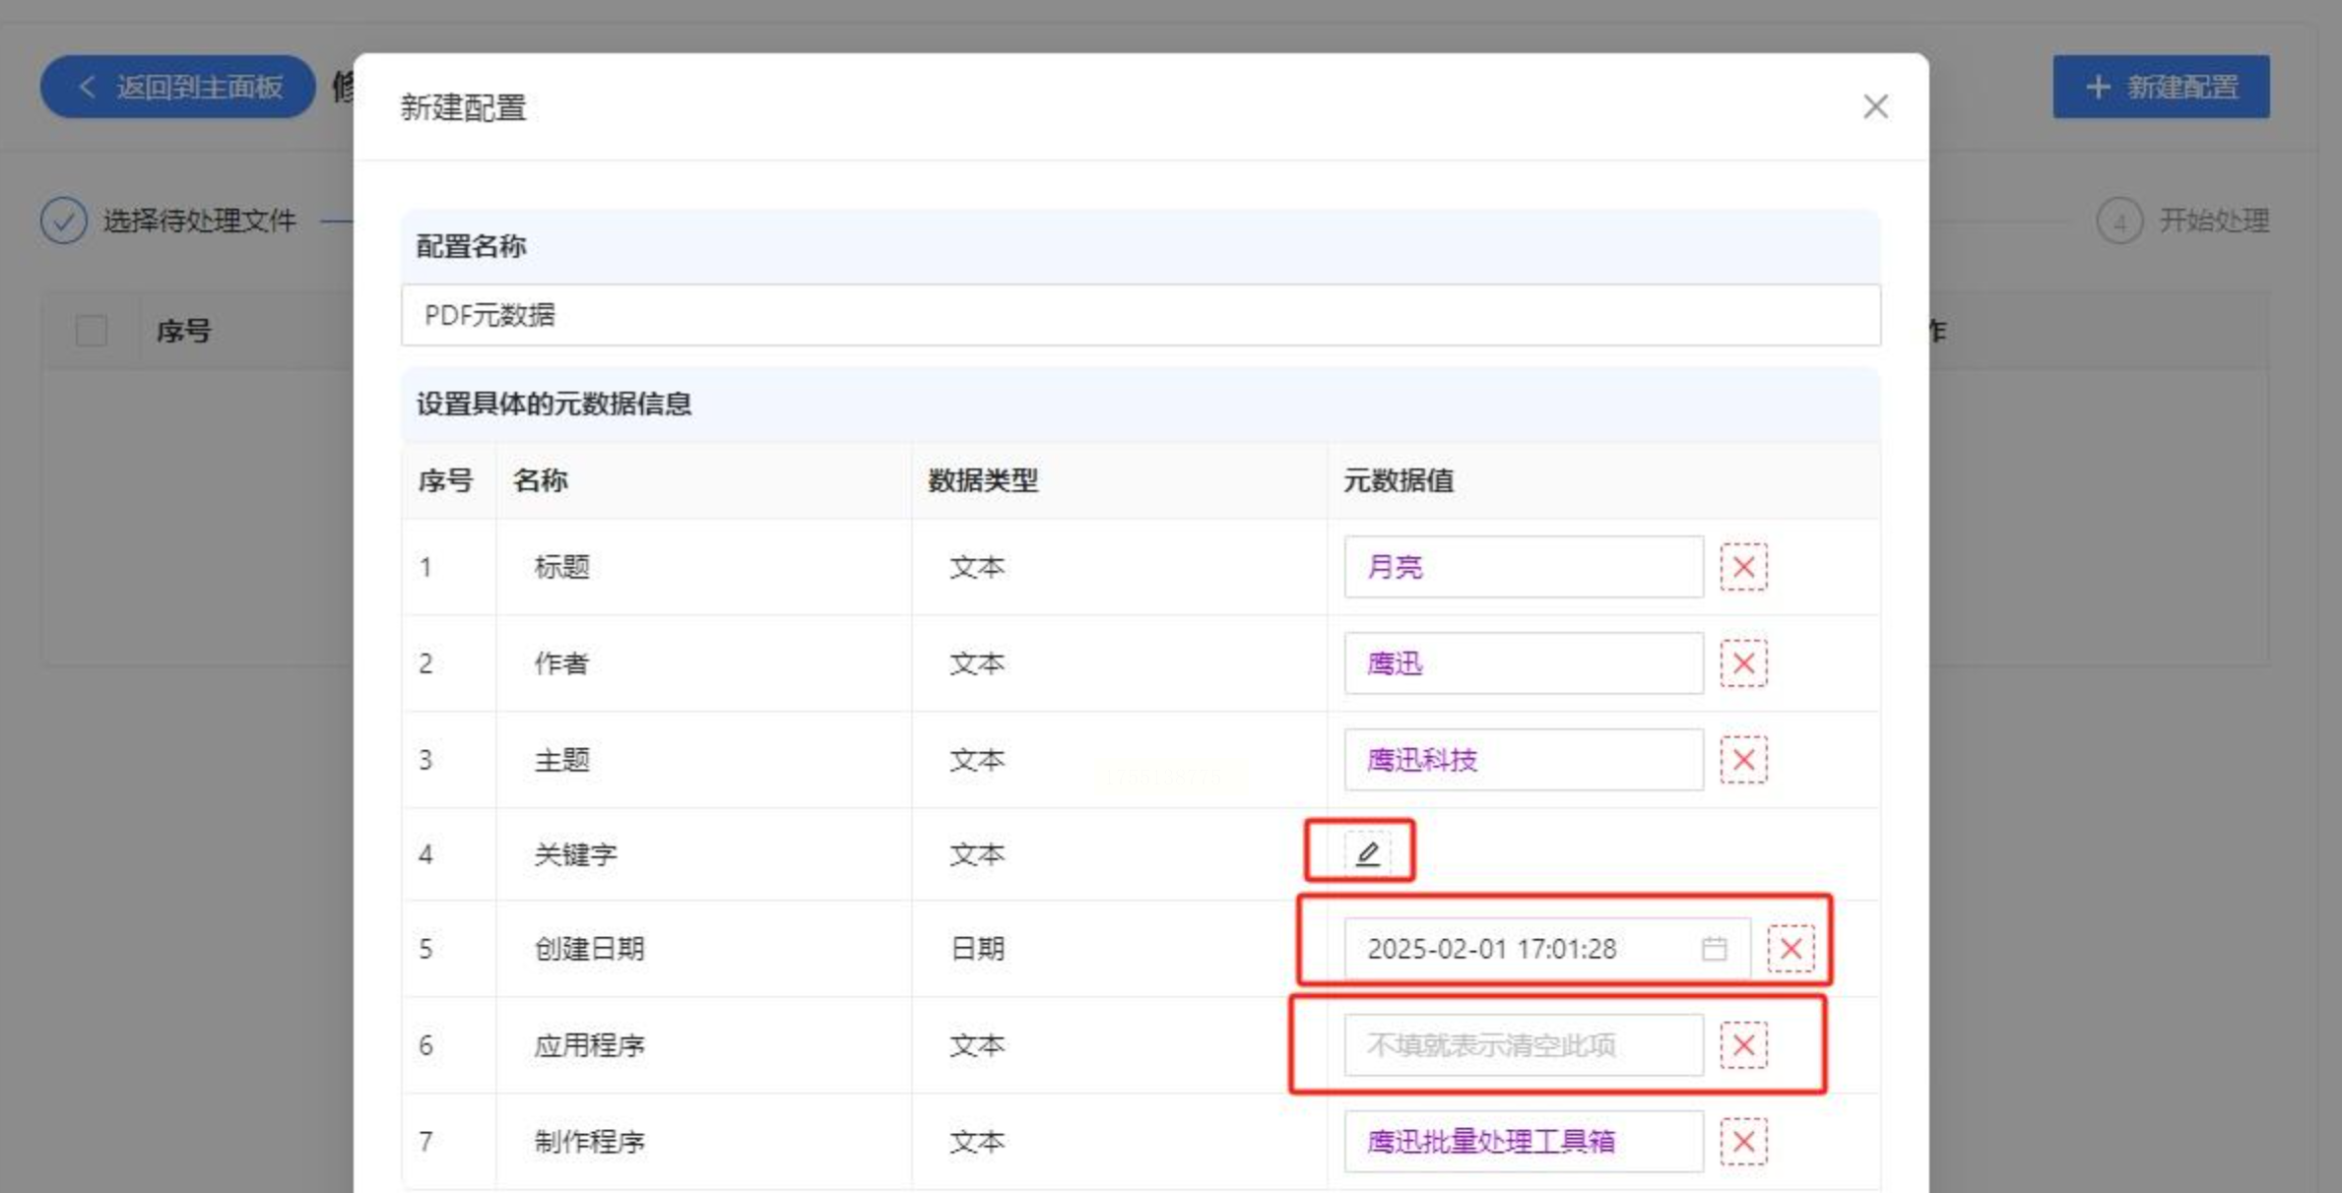Close the 新建配置 dialog
This screenshot has width=2342, height=1193.
1874,106
